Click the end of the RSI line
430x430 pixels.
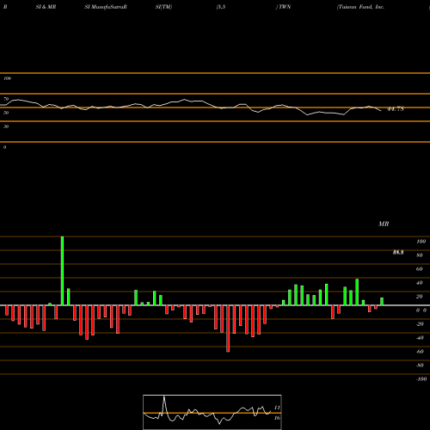pos(381,111)
